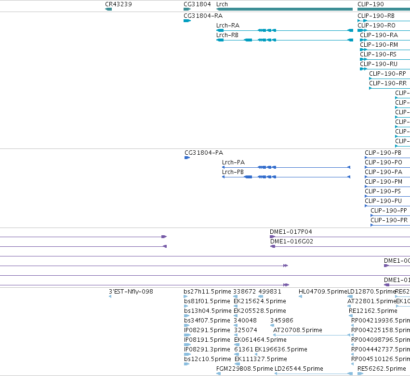Open transcript CLIP-190-RR
The height and width of the screenshot is (376, 410).
click(388, 83)
